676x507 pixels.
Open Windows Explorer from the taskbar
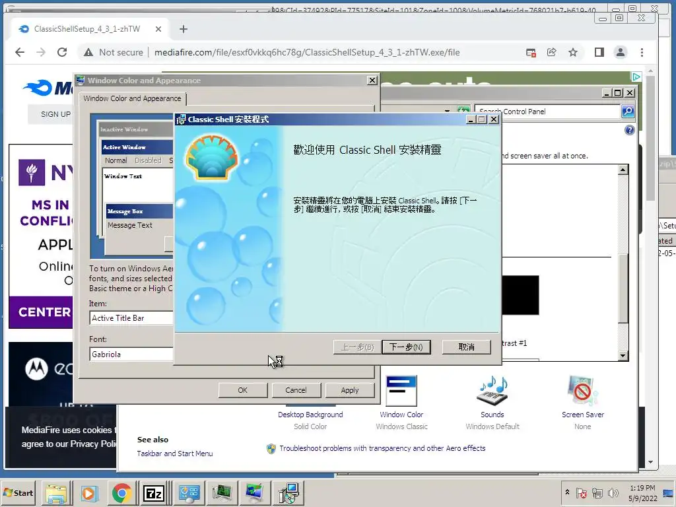pos(56,494)
